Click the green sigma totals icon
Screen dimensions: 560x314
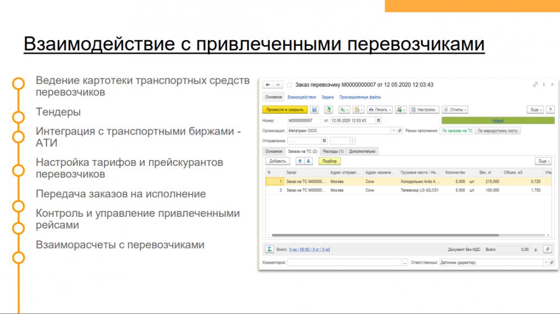pos(269,249)
